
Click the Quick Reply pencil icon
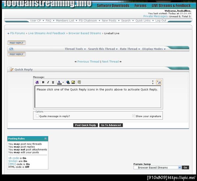tap(11, 70)
